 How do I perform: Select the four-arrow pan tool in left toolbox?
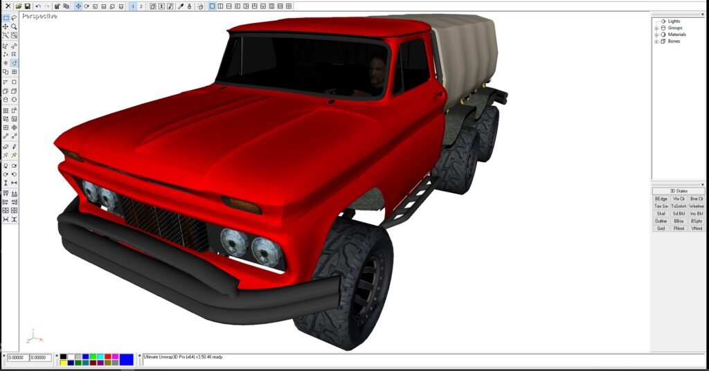[6, 26]
